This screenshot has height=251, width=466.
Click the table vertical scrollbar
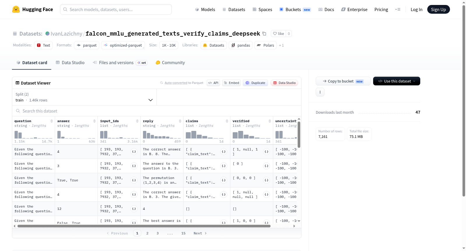299,134
